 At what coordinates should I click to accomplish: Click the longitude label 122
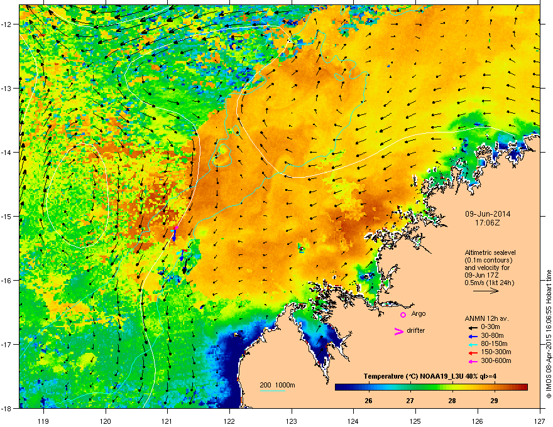click(229, 421)
